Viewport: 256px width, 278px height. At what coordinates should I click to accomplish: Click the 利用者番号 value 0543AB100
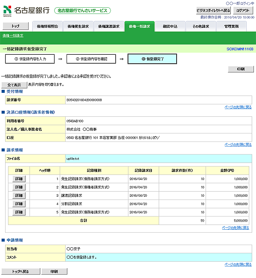75,121
